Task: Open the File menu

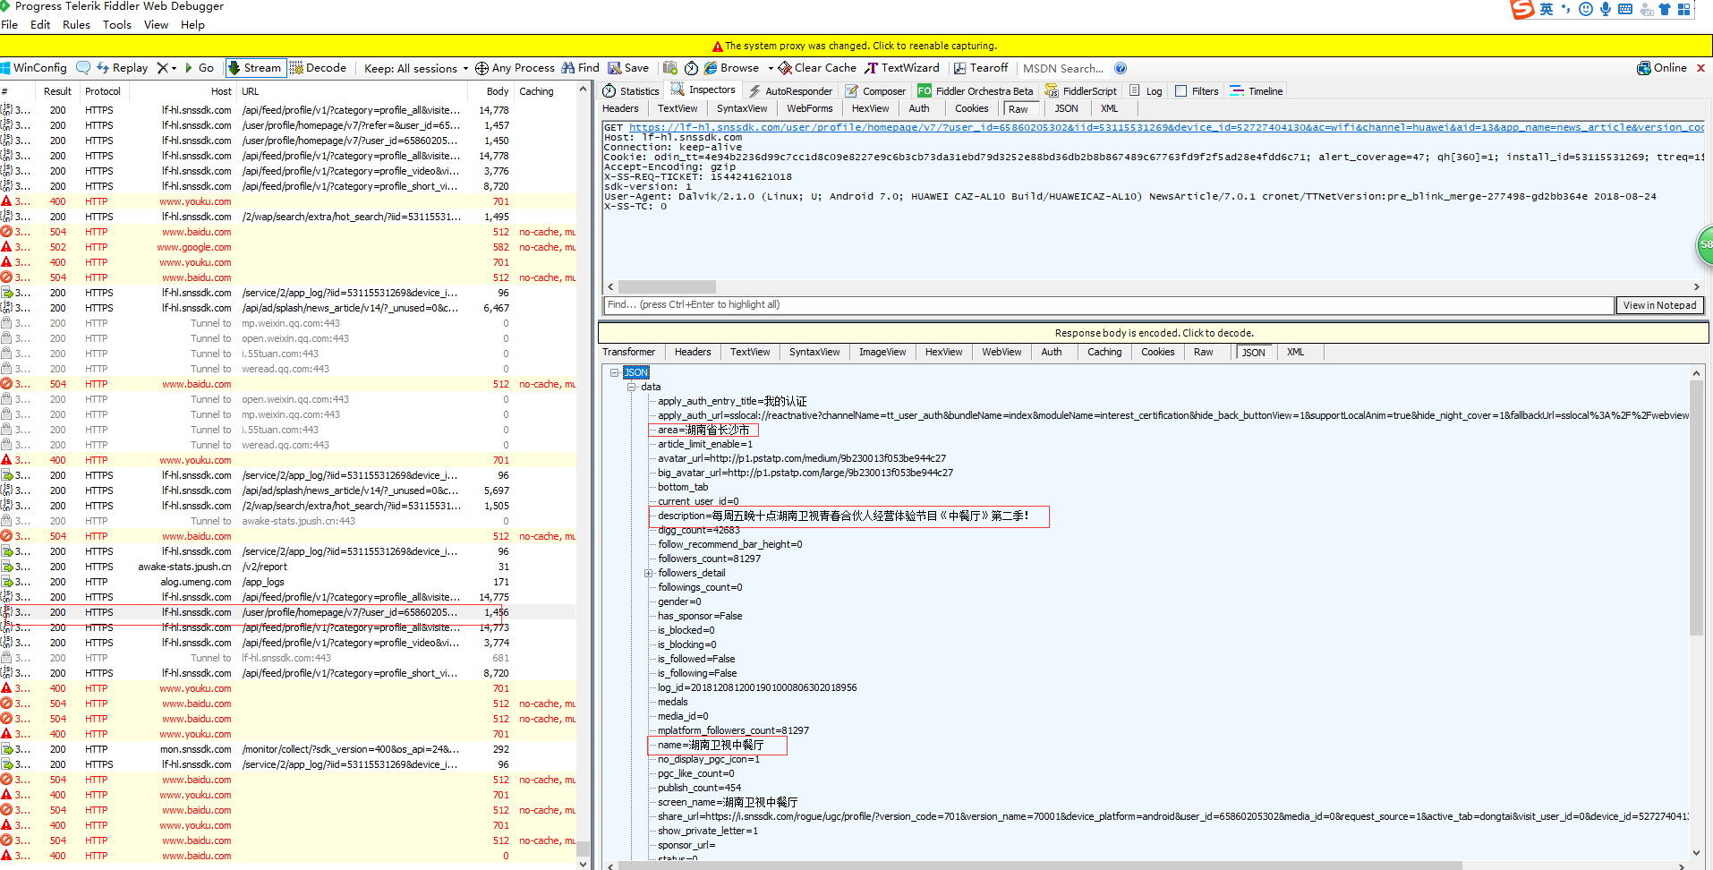Action: (10, 25)
